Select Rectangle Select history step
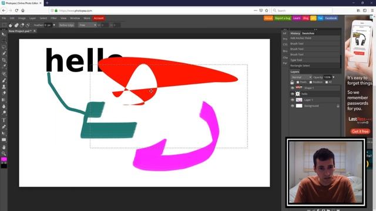376x211 pixels. (x=315, y=66)
